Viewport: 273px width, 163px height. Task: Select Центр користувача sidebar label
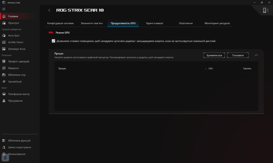[20, 147]
